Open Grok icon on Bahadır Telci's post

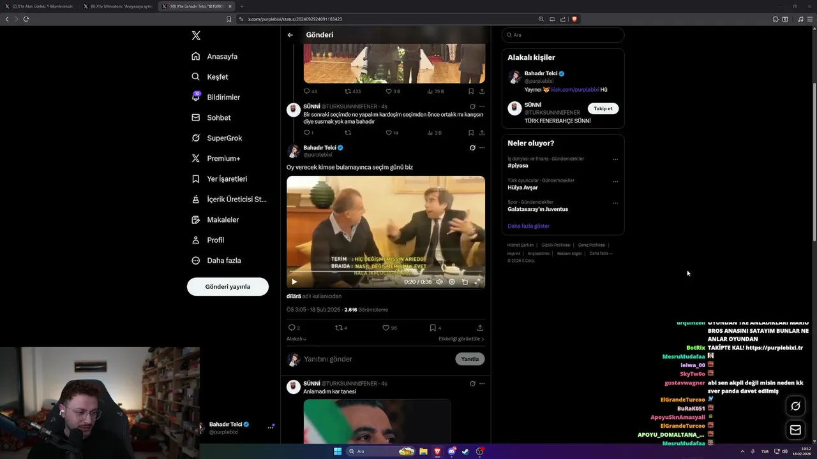click(x=472, y=148)
